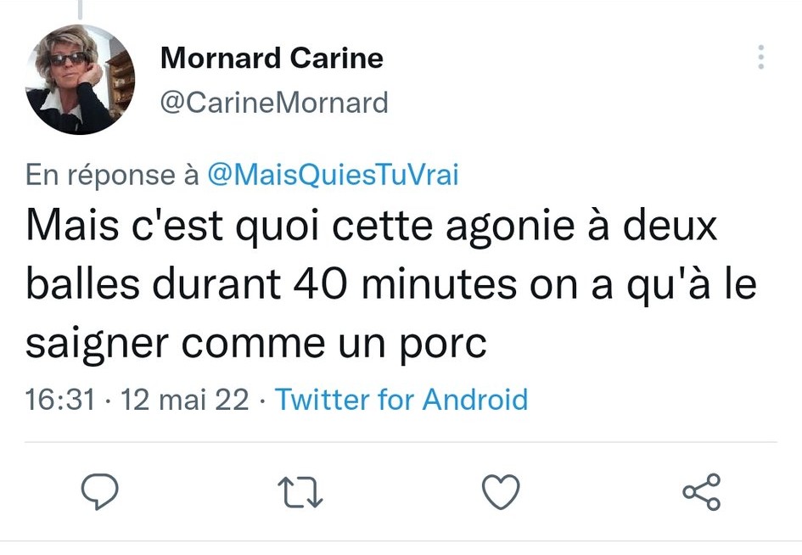802x555 pixels.
Task: Open the Mornard Carine display name
Action: click(272, 59)
